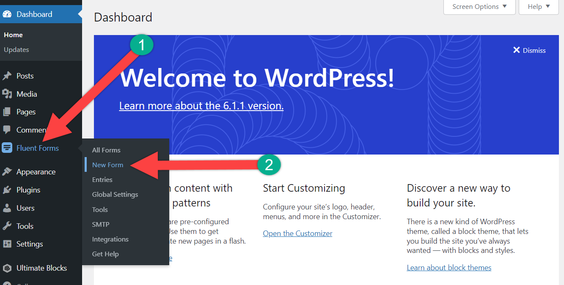Click the Posts pushpin icon
The width and height of the screenshot is (564, 285).
7,76
